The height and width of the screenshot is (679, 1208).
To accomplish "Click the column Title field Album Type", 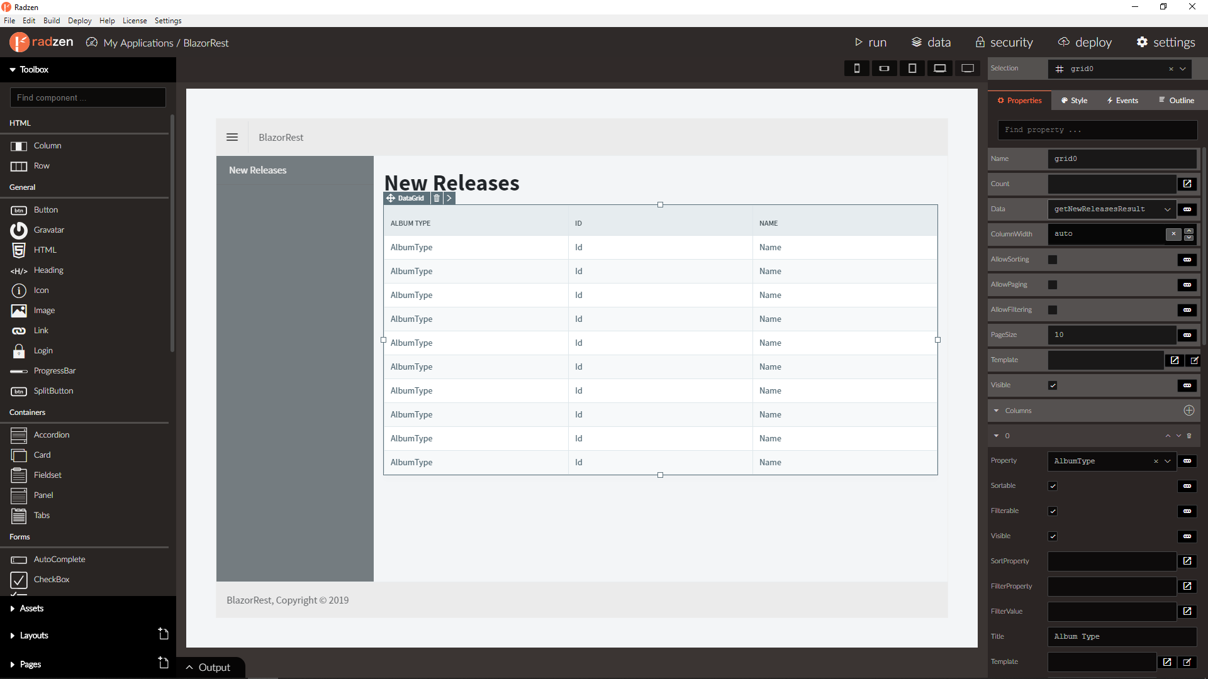I will pos(1122,636).
